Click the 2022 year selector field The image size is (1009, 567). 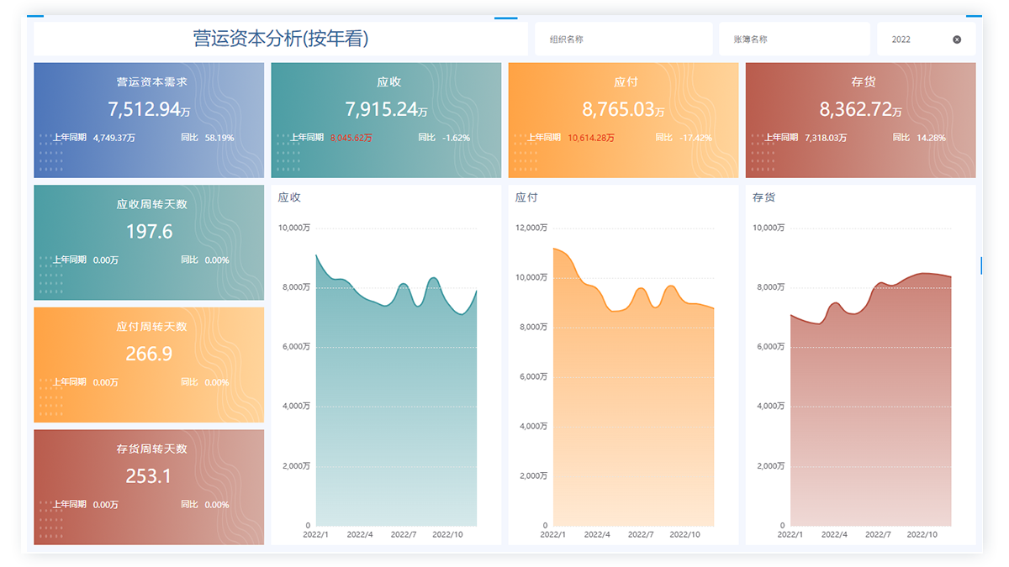coord(912,39)
